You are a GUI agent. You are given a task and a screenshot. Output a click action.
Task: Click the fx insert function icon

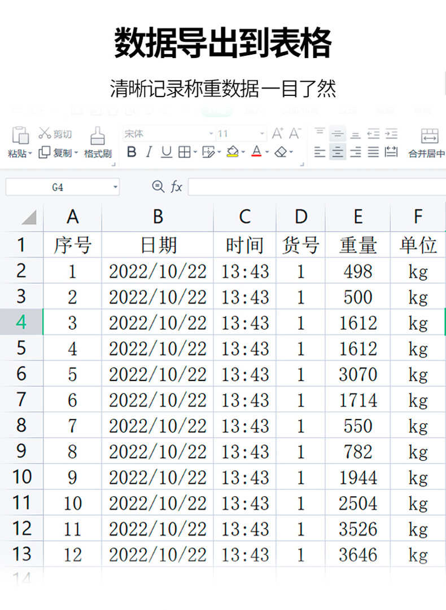click(177, 187)
